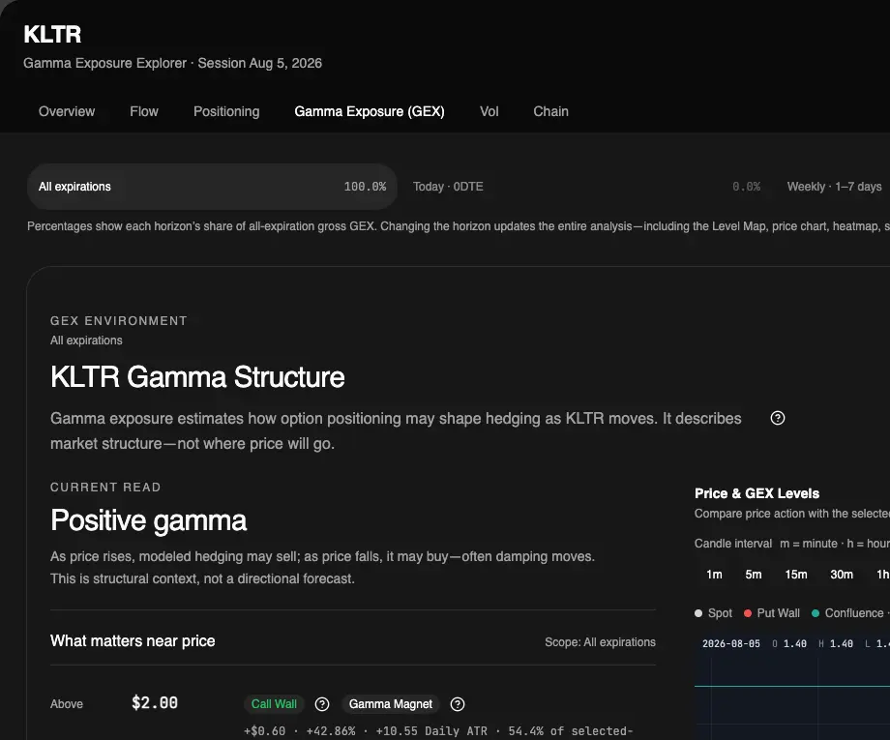This screenshot has width=890, height=740.
Task: Set candle interval to 1m
Action: [714, 575]
